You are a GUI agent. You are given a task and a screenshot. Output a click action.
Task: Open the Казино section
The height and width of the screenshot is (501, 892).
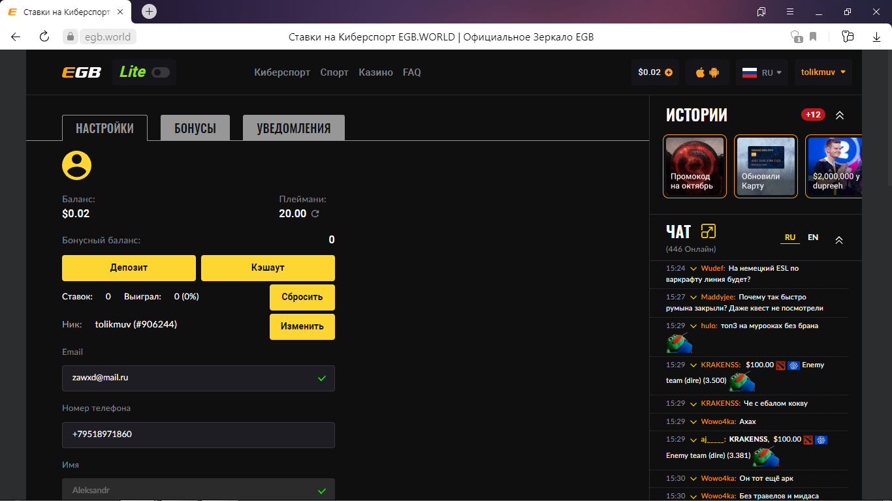coord(375,72)
